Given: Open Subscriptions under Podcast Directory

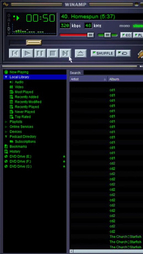Looking at the screenshot, I should click(x=25, y=142).
